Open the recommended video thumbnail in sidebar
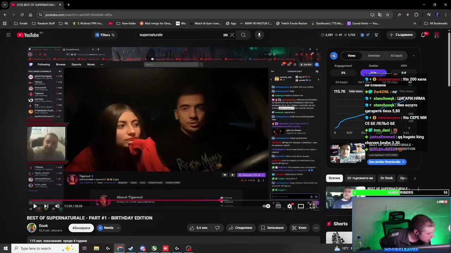This screenshot has width=451, height=253. tap(339, 197)
